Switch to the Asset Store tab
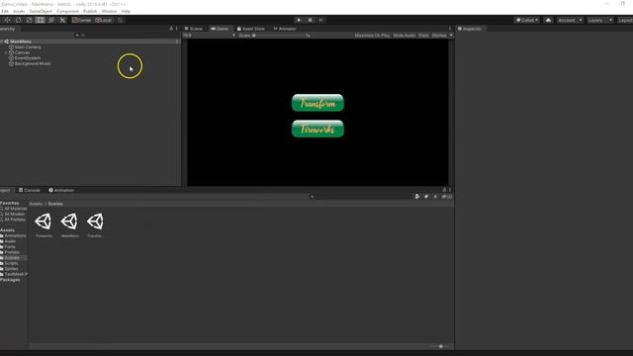Image resolution: width=633 pixels, height=356 pixels. pos(250,29)
